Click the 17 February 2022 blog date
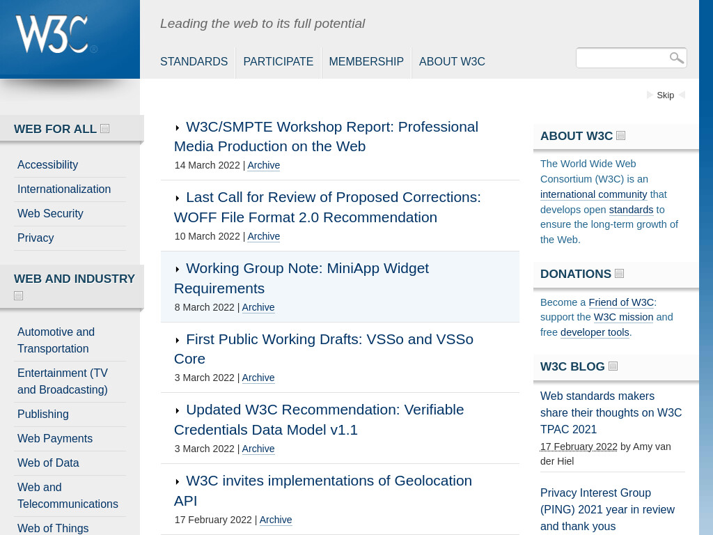The width and height of the screenshot is (713, 535). (579, 447)
